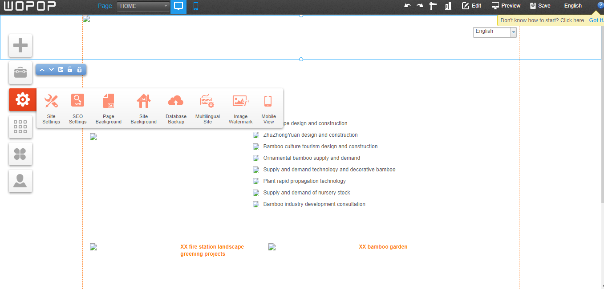The image size is (604, 289).
Task: Open the HOME page dropdown
Action: point(143,6)
